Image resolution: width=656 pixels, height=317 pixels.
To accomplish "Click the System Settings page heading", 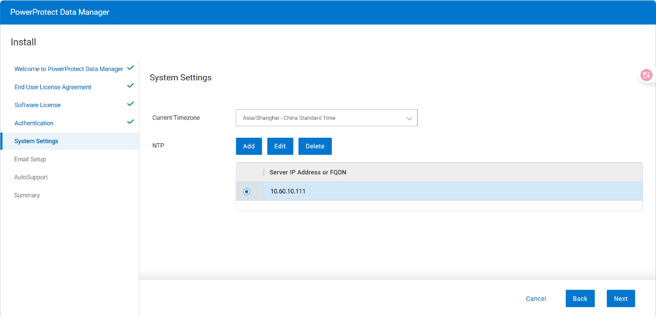I will coord(180,78).
